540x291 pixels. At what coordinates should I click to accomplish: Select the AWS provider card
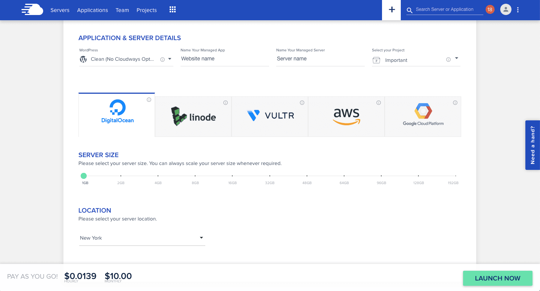346,116
